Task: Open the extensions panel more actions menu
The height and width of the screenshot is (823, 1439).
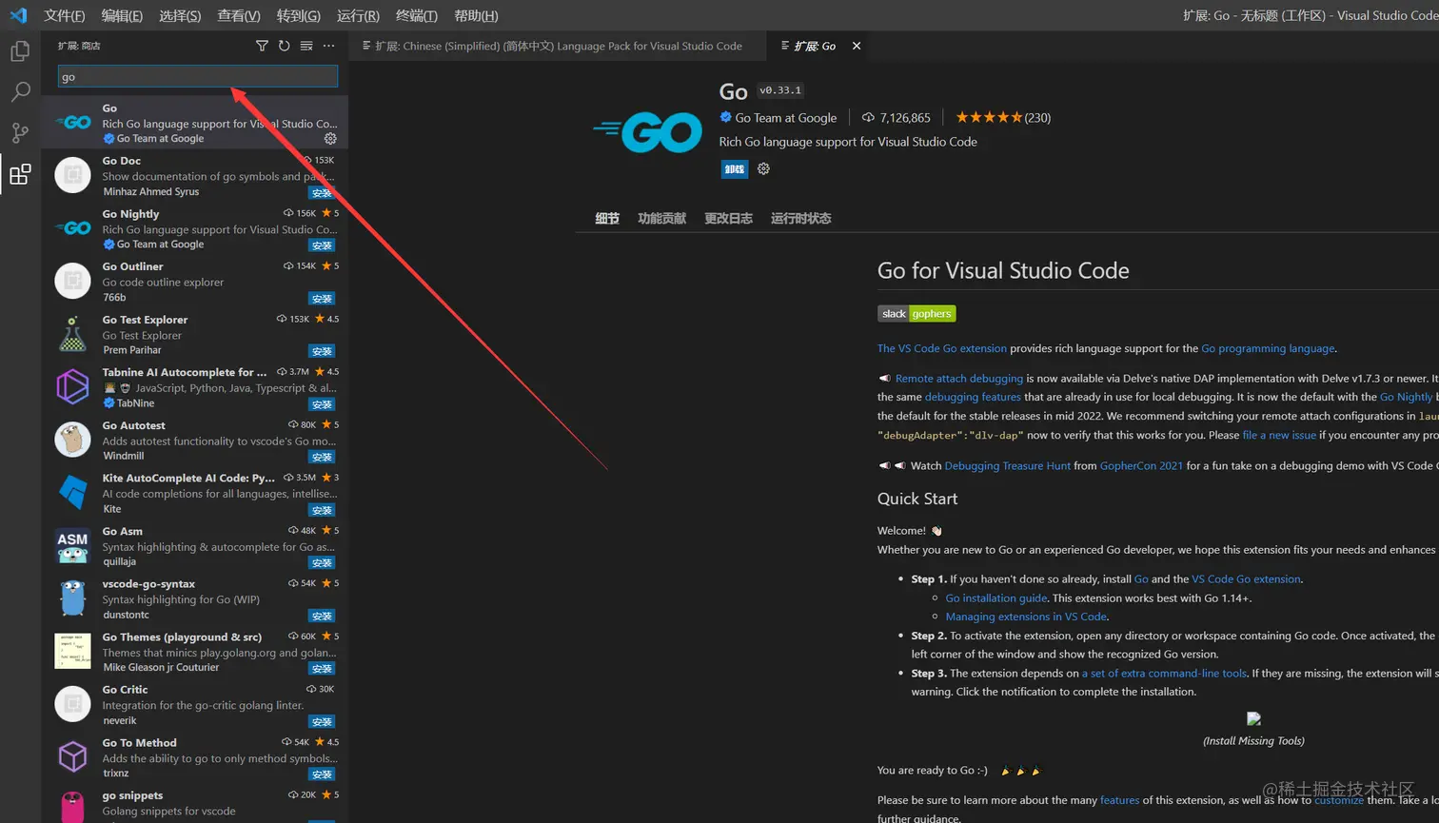Action: 328,46
